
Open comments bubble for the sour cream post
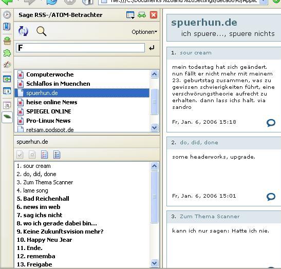click(x=271, y=123)
